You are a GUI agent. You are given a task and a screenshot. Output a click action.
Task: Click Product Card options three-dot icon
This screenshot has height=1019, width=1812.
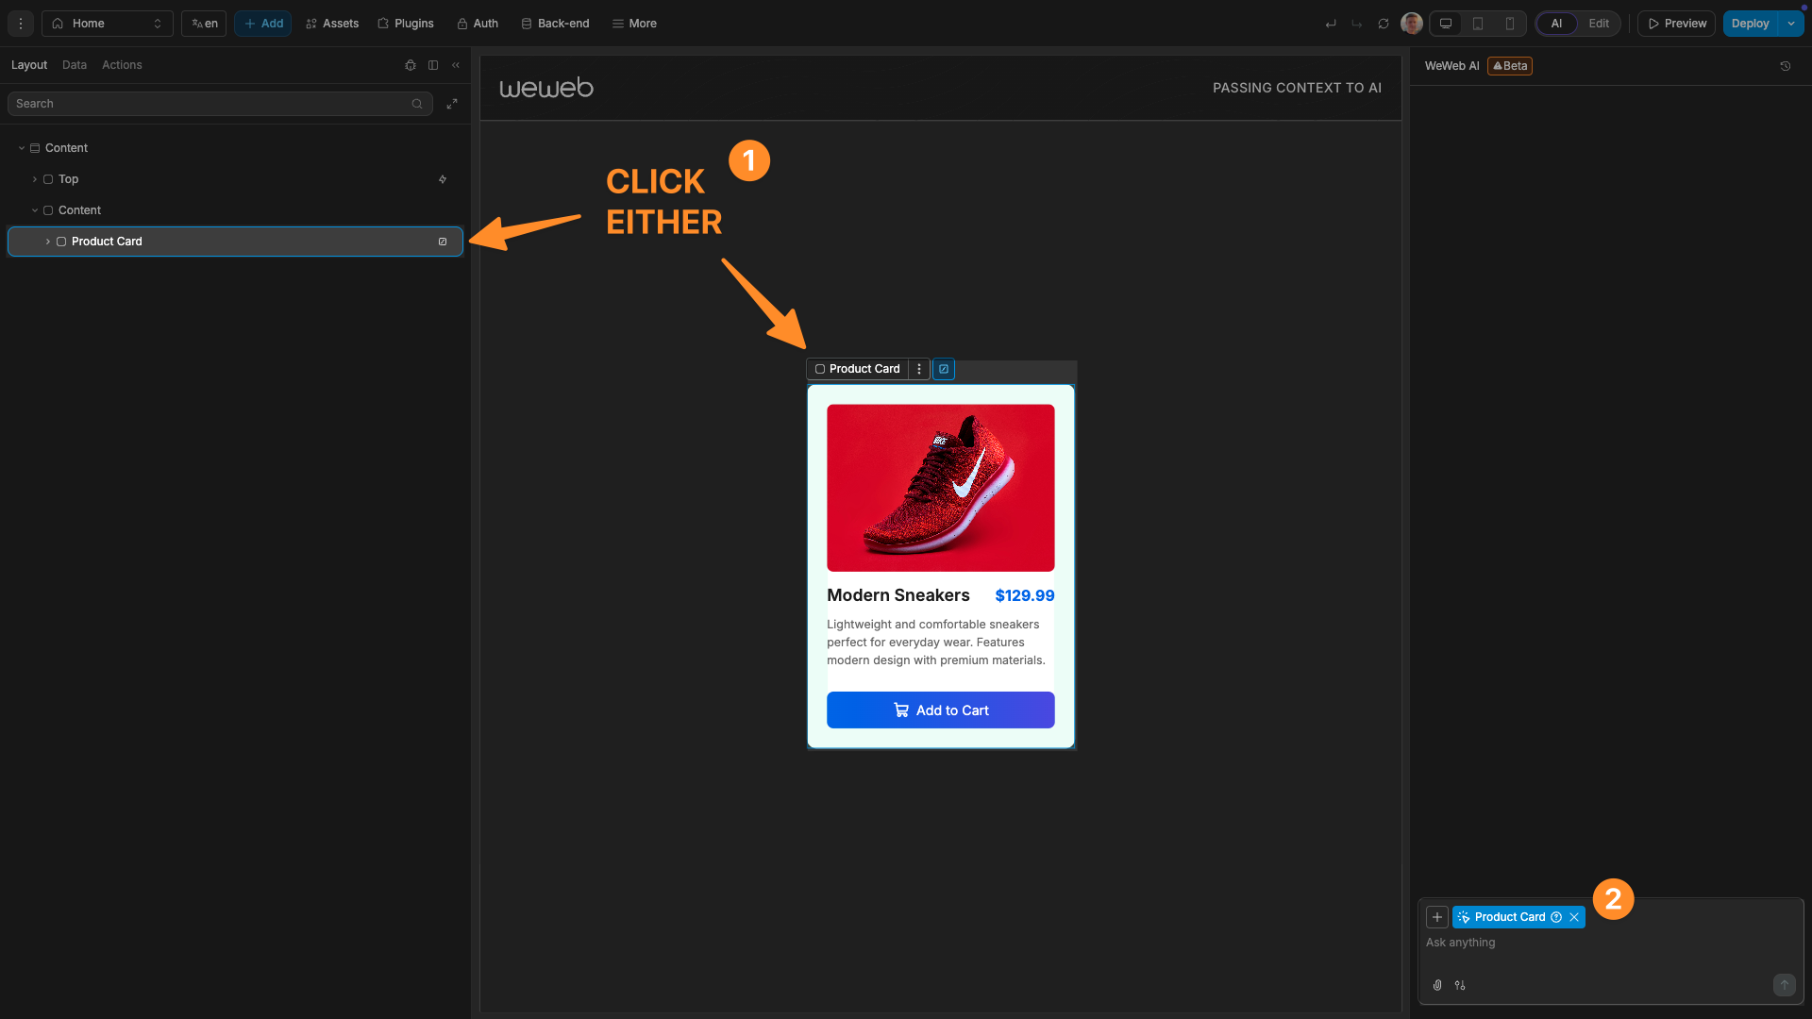(x=919, y=369)
